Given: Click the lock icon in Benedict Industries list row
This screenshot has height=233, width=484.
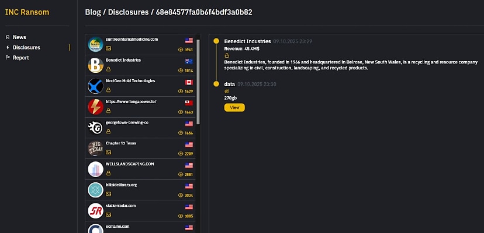Looking at the screenshot, I should 108,69.
